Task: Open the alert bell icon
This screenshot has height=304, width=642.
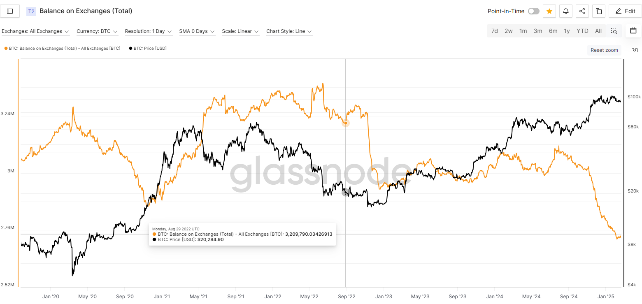Action: coord(566,11)
